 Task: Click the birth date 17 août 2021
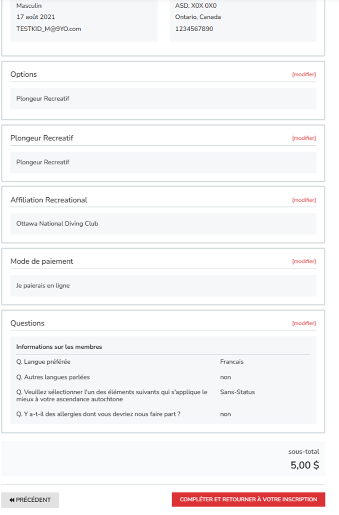[35, 17]
